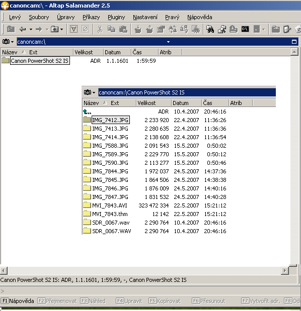Open the Úpravy menu
Viewport: 301px width, 311px height.
pos(66,17)
